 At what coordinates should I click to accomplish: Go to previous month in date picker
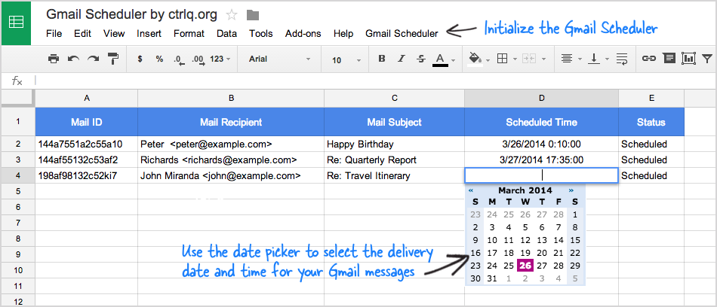click(x=471, y=190)
